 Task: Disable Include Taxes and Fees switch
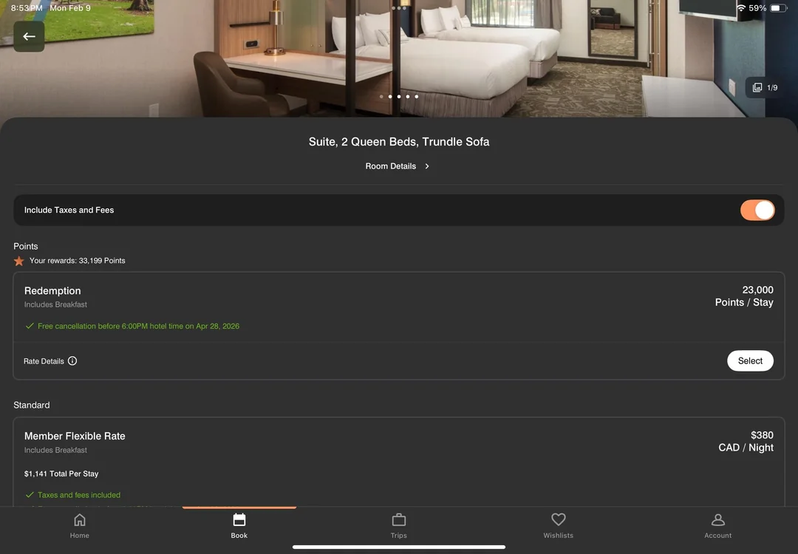point(757,211)
